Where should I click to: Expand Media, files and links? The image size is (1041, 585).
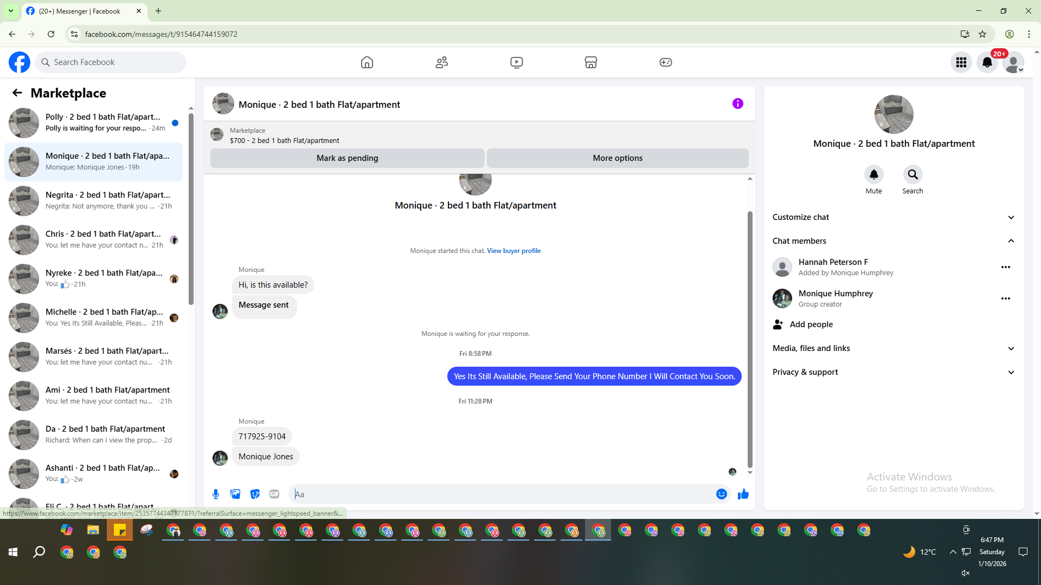1011,348
